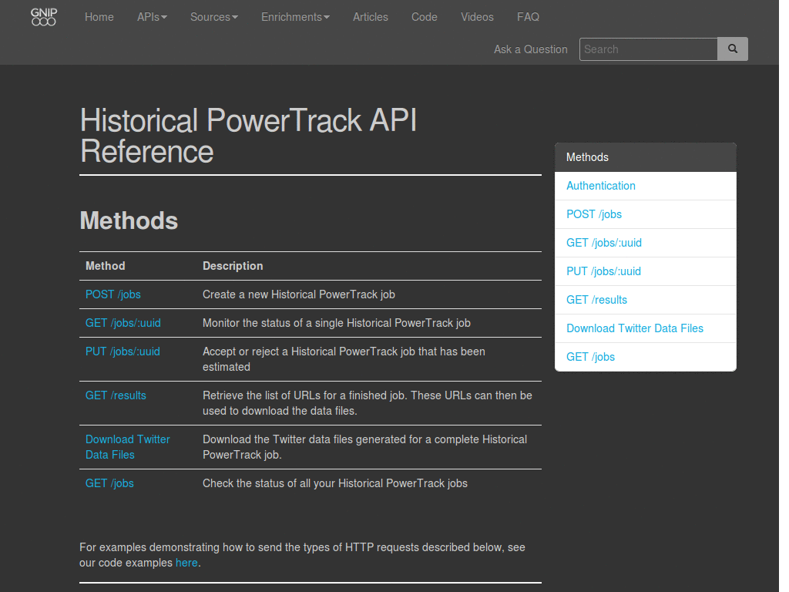
Task: Click the GNIP logo icon
Action: pos(44,17)
